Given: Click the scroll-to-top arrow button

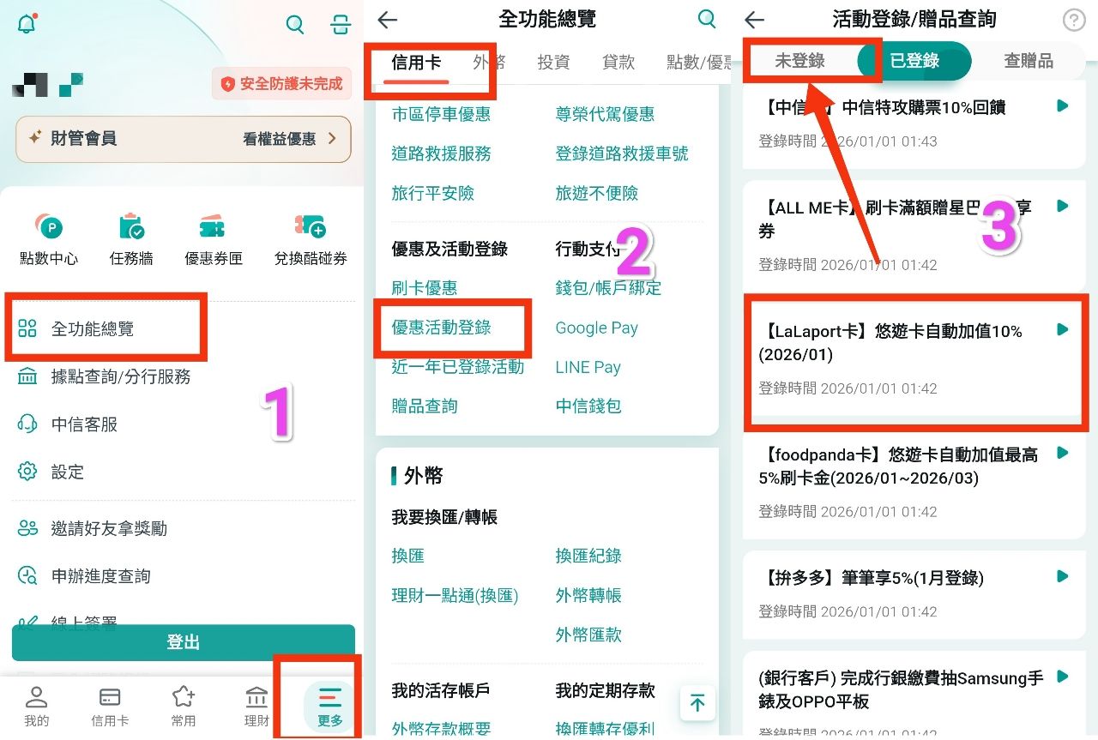Looking at the screenshot, I should (x=697, y=703).
